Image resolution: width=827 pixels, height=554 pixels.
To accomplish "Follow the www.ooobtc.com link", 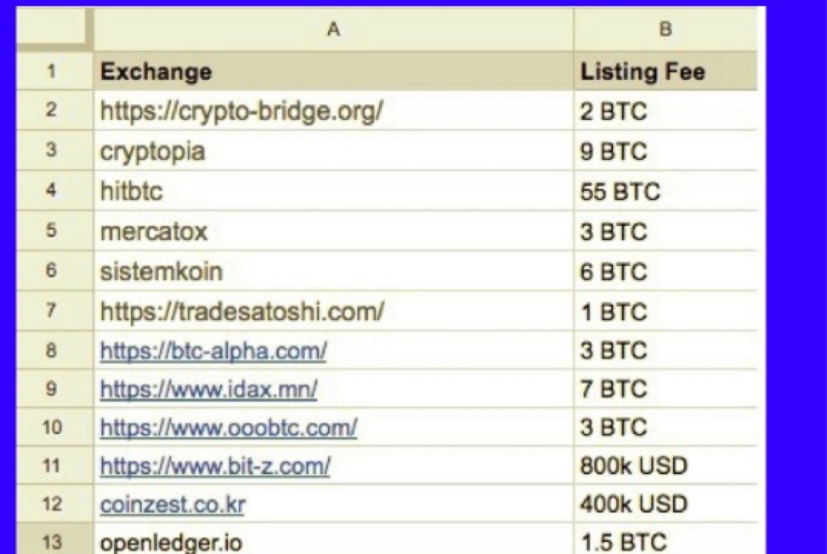I will pos(228,427).
